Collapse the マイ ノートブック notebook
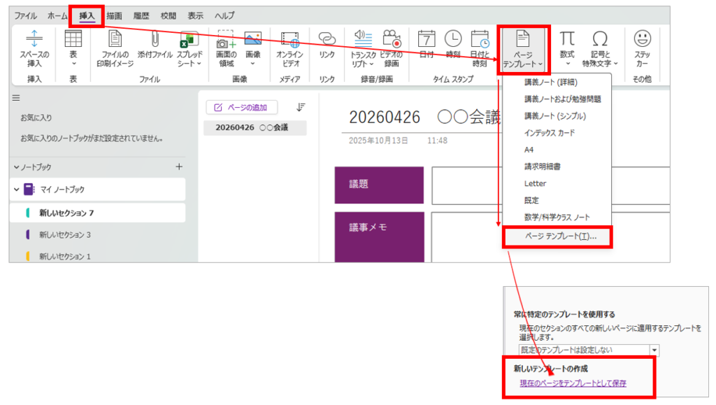 tap(16, 190)
